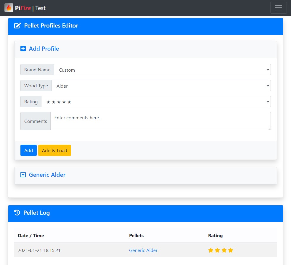Expand the Brand Name dropdown
Screen dimensions: 291x265
162,70
